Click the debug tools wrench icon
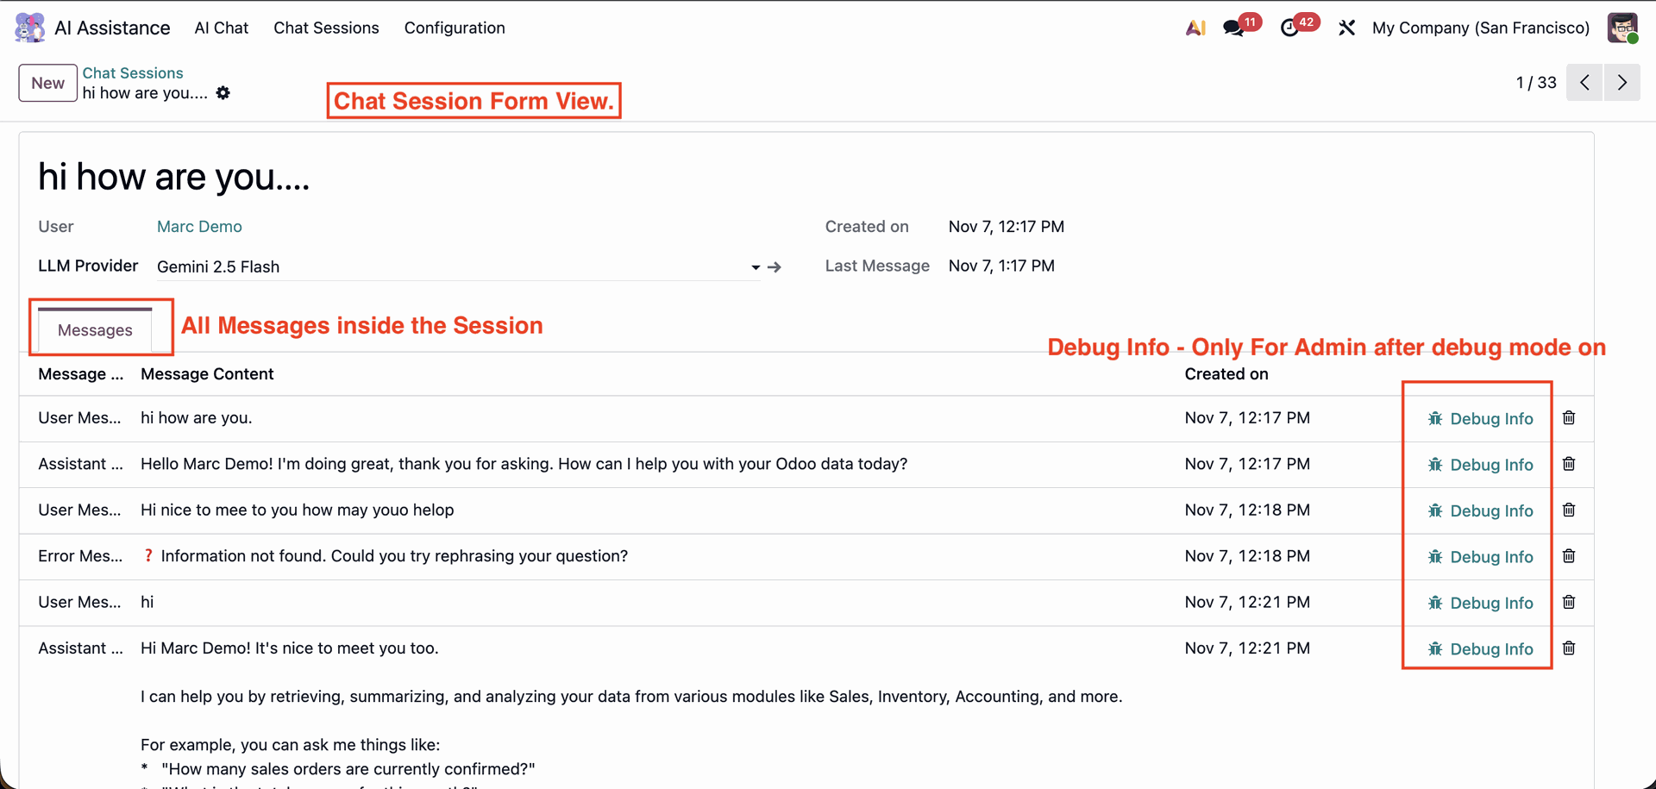The image size is (1656, 789). coord(1346,28)
